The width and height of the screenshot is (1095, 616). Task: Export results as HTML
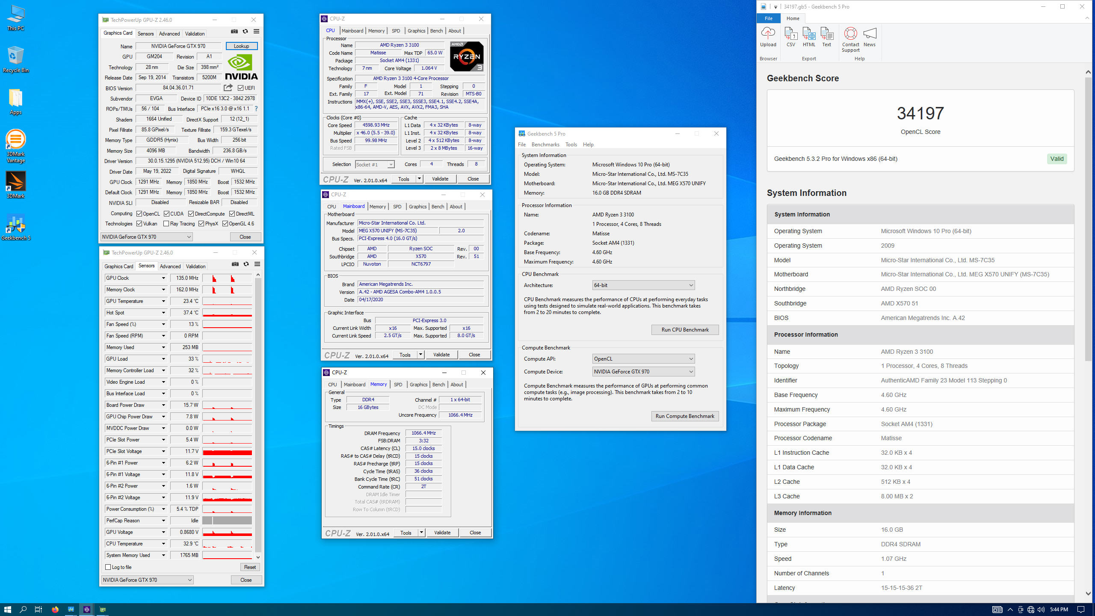click(809, 37)
